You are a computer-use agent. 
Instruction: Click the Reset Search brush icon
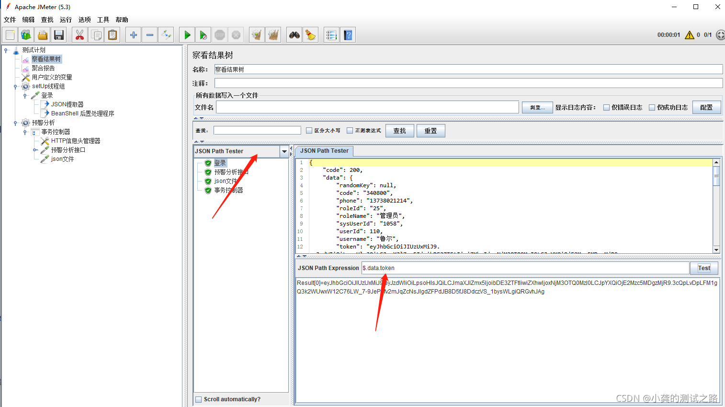coord(311,35)
